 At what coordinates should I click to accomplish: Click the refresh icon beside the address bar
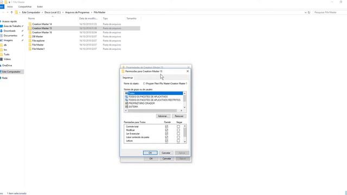click(309, 12)
